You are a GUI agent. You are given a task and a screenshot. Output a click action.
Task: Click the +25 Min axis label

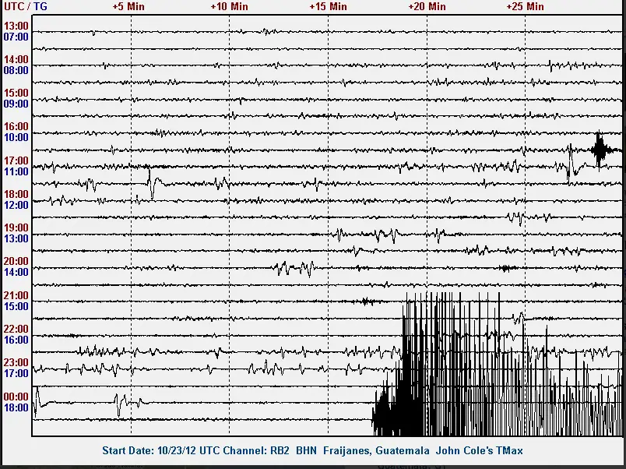525,6
